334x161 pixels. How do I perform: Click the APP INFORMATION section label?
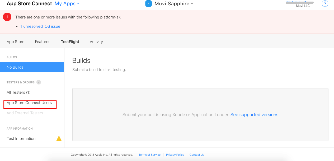[x=20, y=129]
